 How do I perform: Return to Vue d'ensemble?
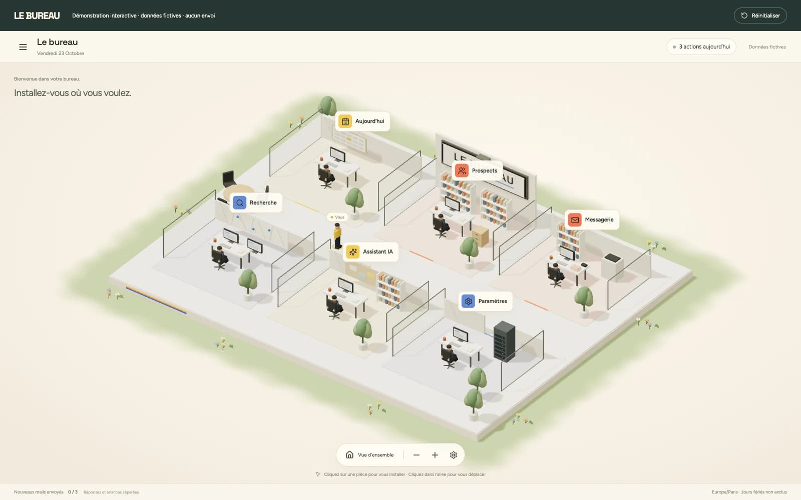pos(370,455)
